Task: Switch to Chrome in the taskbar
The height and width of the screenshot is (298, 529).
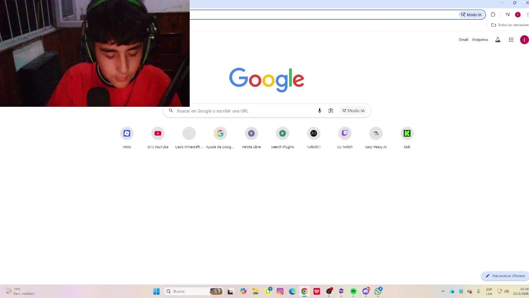Action: pyautogui.click(x=304, y=291)
